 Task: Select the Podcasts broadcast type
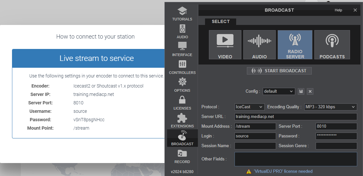point(332,45)
